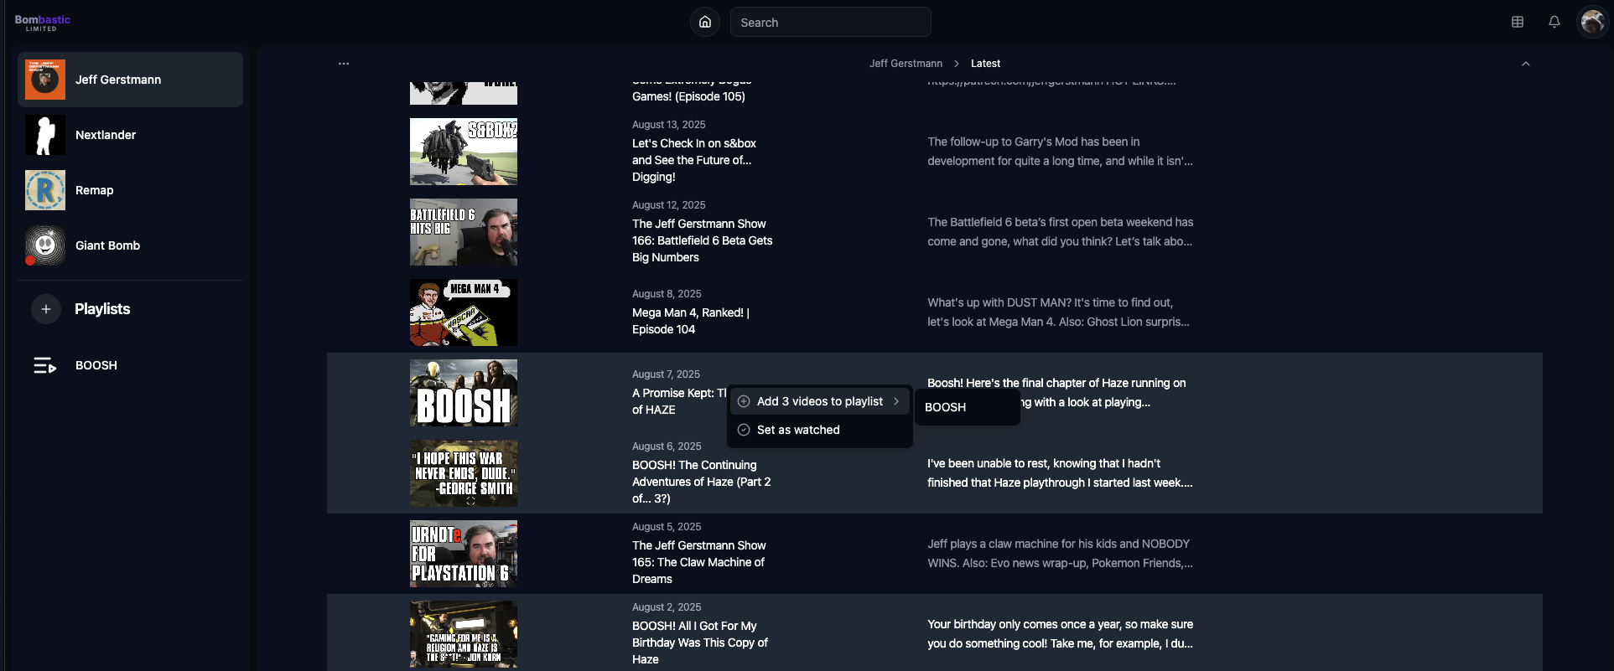The image size is (1614, 671).
Task: Open the three-dot options menu
Action: [344, 64]
